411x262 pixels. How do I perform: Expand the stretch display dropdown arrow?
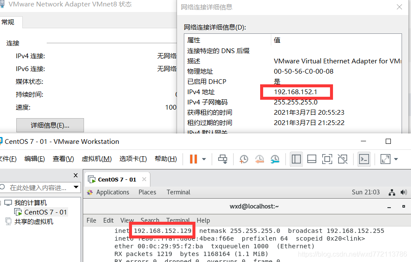point(396,159)
